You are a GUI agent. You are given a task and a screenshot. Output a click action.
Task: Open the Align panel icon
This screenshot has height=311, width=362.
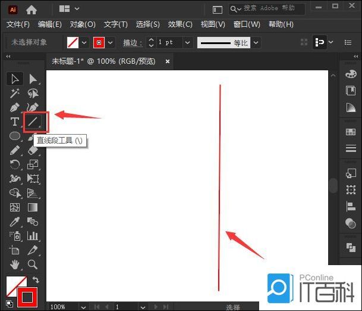coord(351,206)
